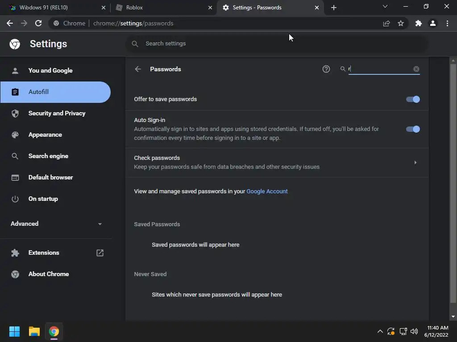Image resolution: width=457 pixels, height=342 pixels.
Task: Open Windows Start menu
Action: point(14,331)
